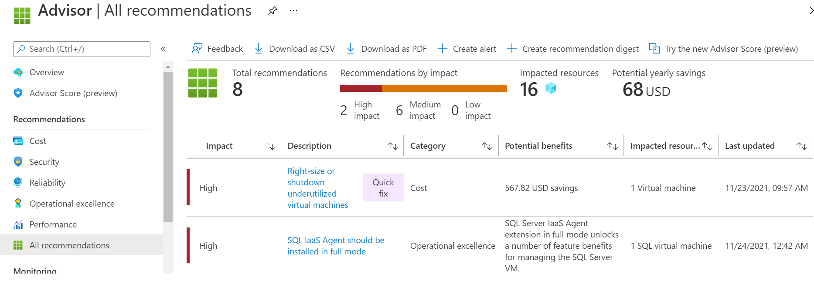
Task: Click the orange medium impact bar segment
Action: (x=444, y=88)
